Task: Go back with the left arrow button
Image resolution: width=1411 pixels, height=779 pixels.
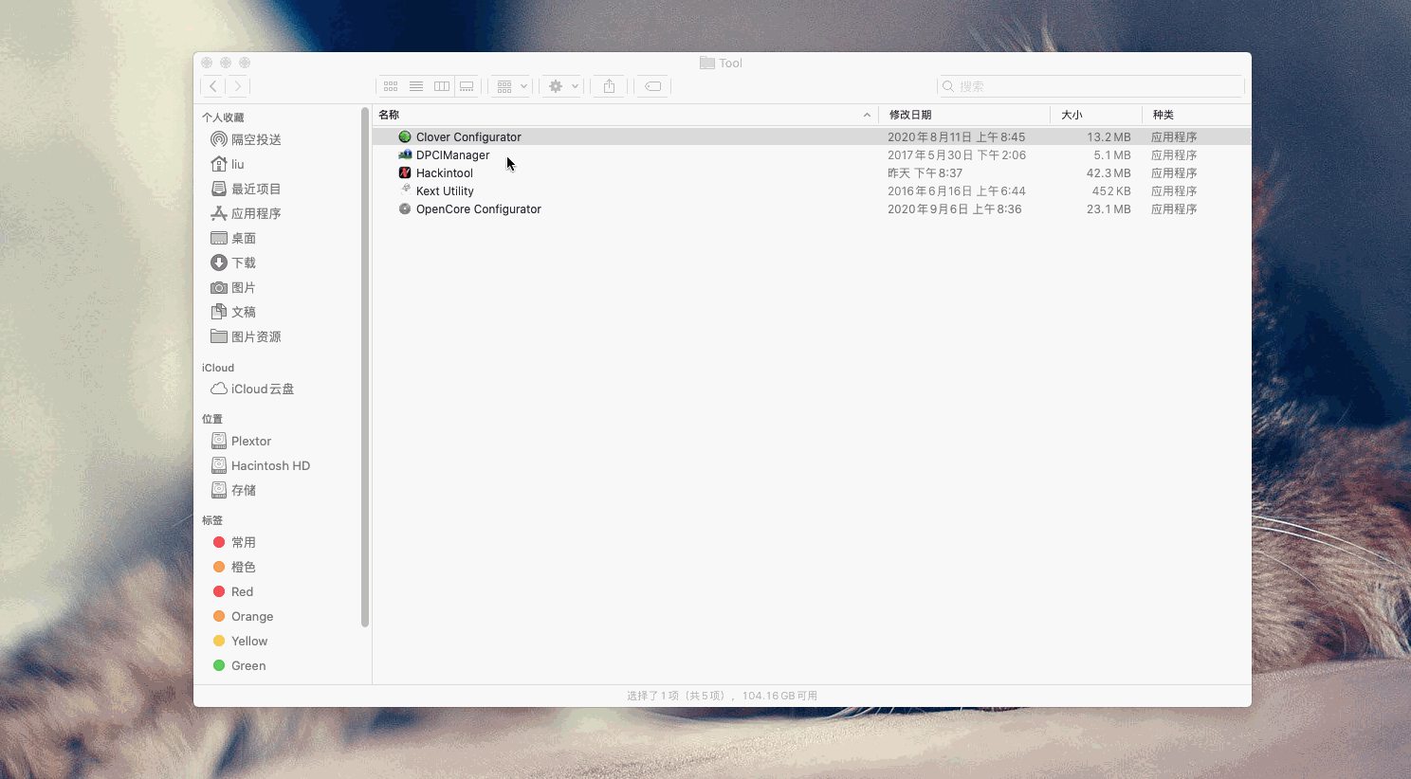Action: 213,86
